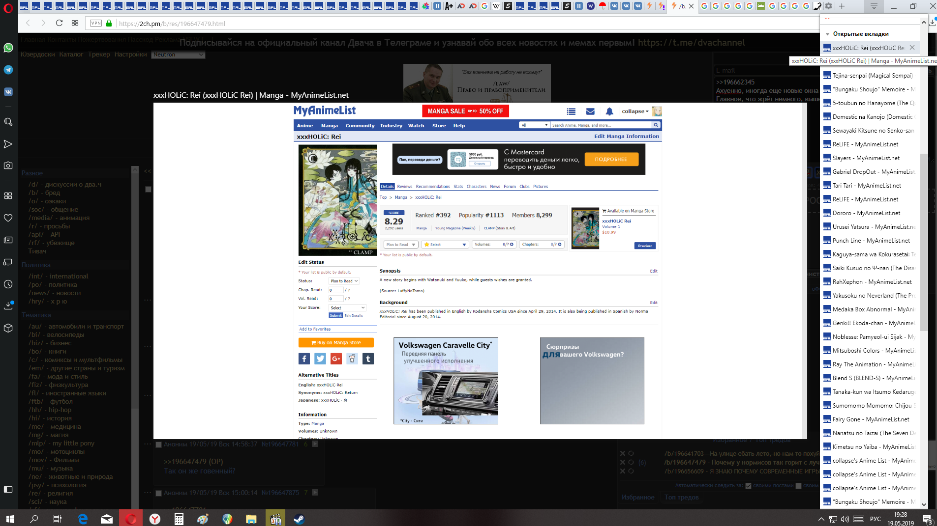The width and height of the screenshot is (937, 526).
Task: Open the 'Каталог' link
Action: pyautogui.click(x=71, y=55)
